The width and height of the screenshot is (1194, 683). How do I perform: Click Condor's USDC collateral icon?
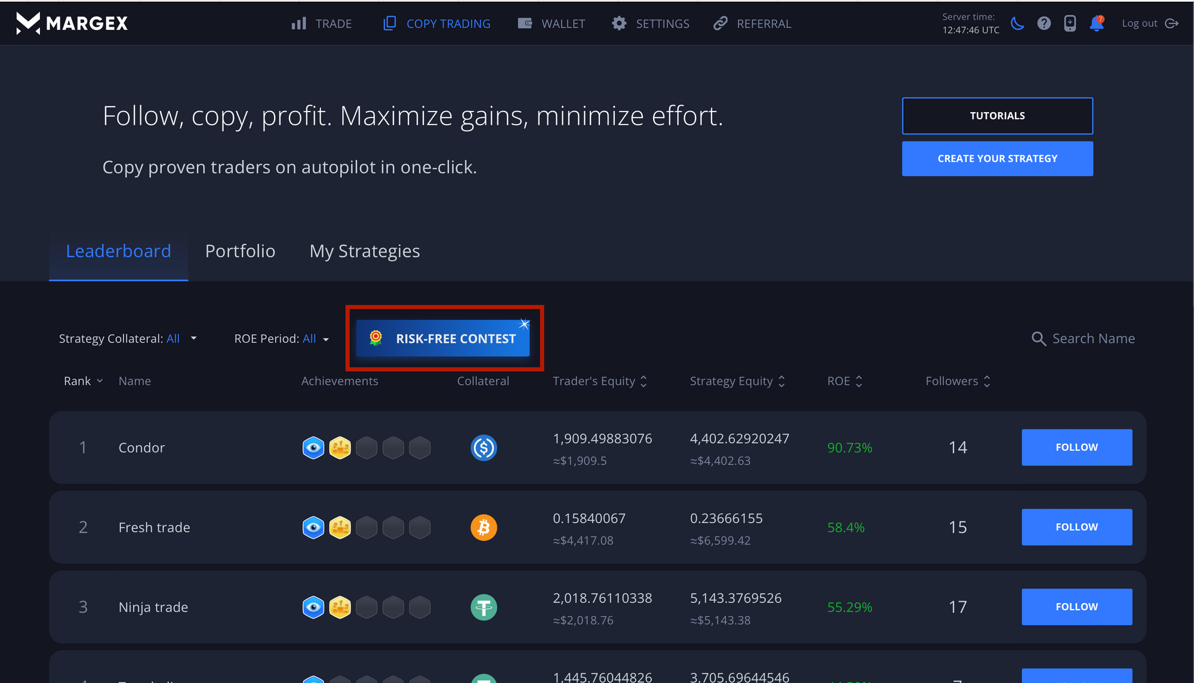pos(484,447)
